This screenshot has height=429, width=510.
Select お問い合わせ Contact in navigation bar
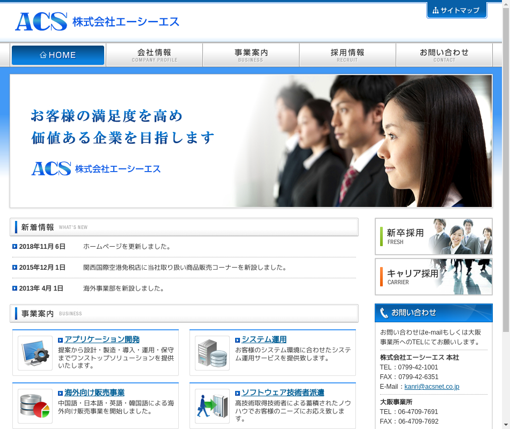point(444,55)
